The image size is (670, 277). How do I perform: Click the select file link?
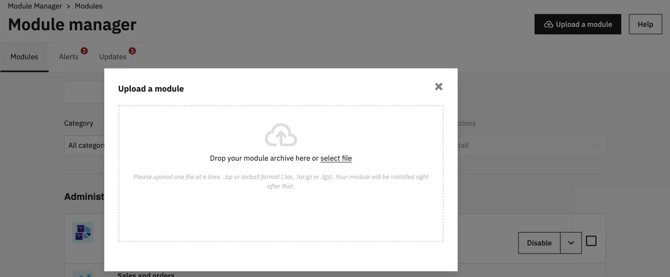point(336,158)
